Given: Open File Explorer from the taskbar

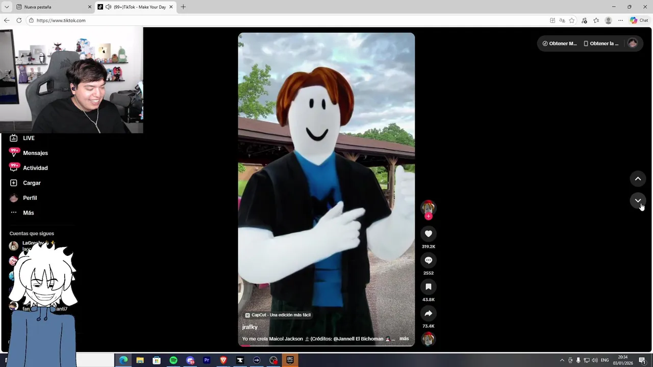Looking at the screenshot, I should [140, 360].
